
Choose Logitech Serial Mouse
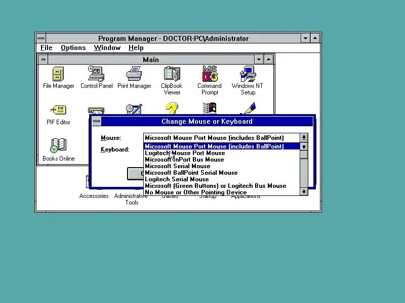[x=222, y=179]
